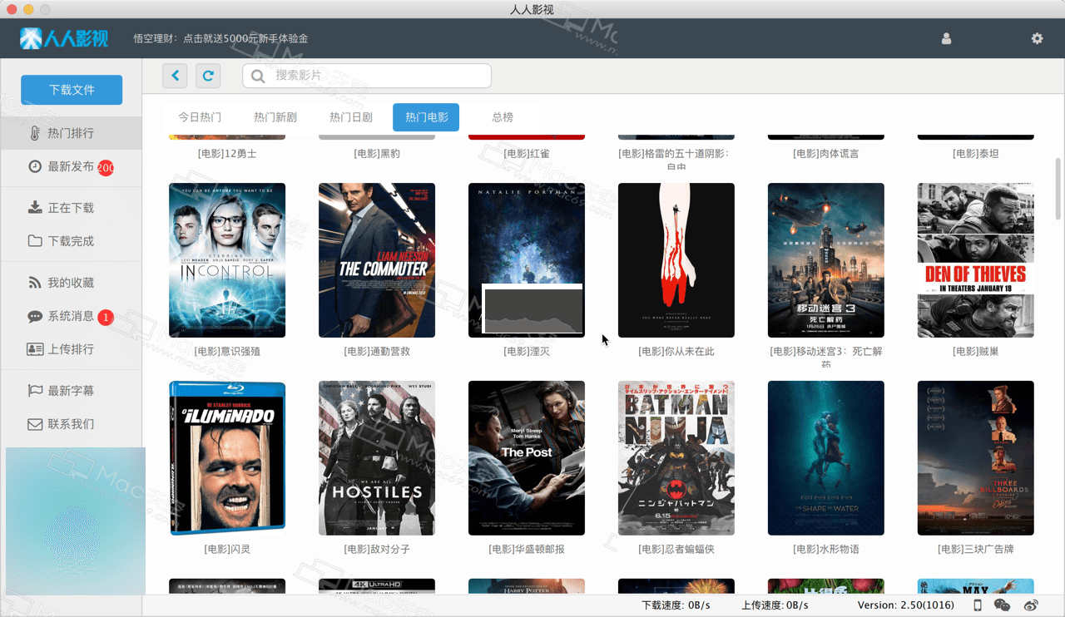Click the title [电影]通勤营救
The height and width of the screenshot is (617, 1065).
pos(377,352)
